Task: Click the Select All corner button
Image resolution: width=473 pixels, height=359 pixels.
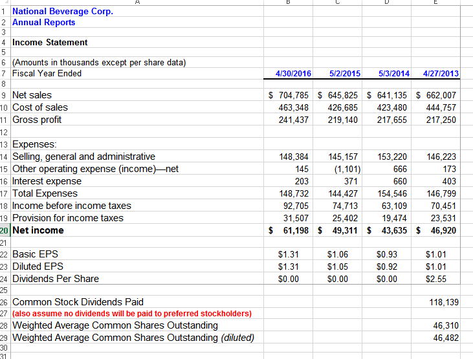Action: pyautogui.click(x=5, y=2)
